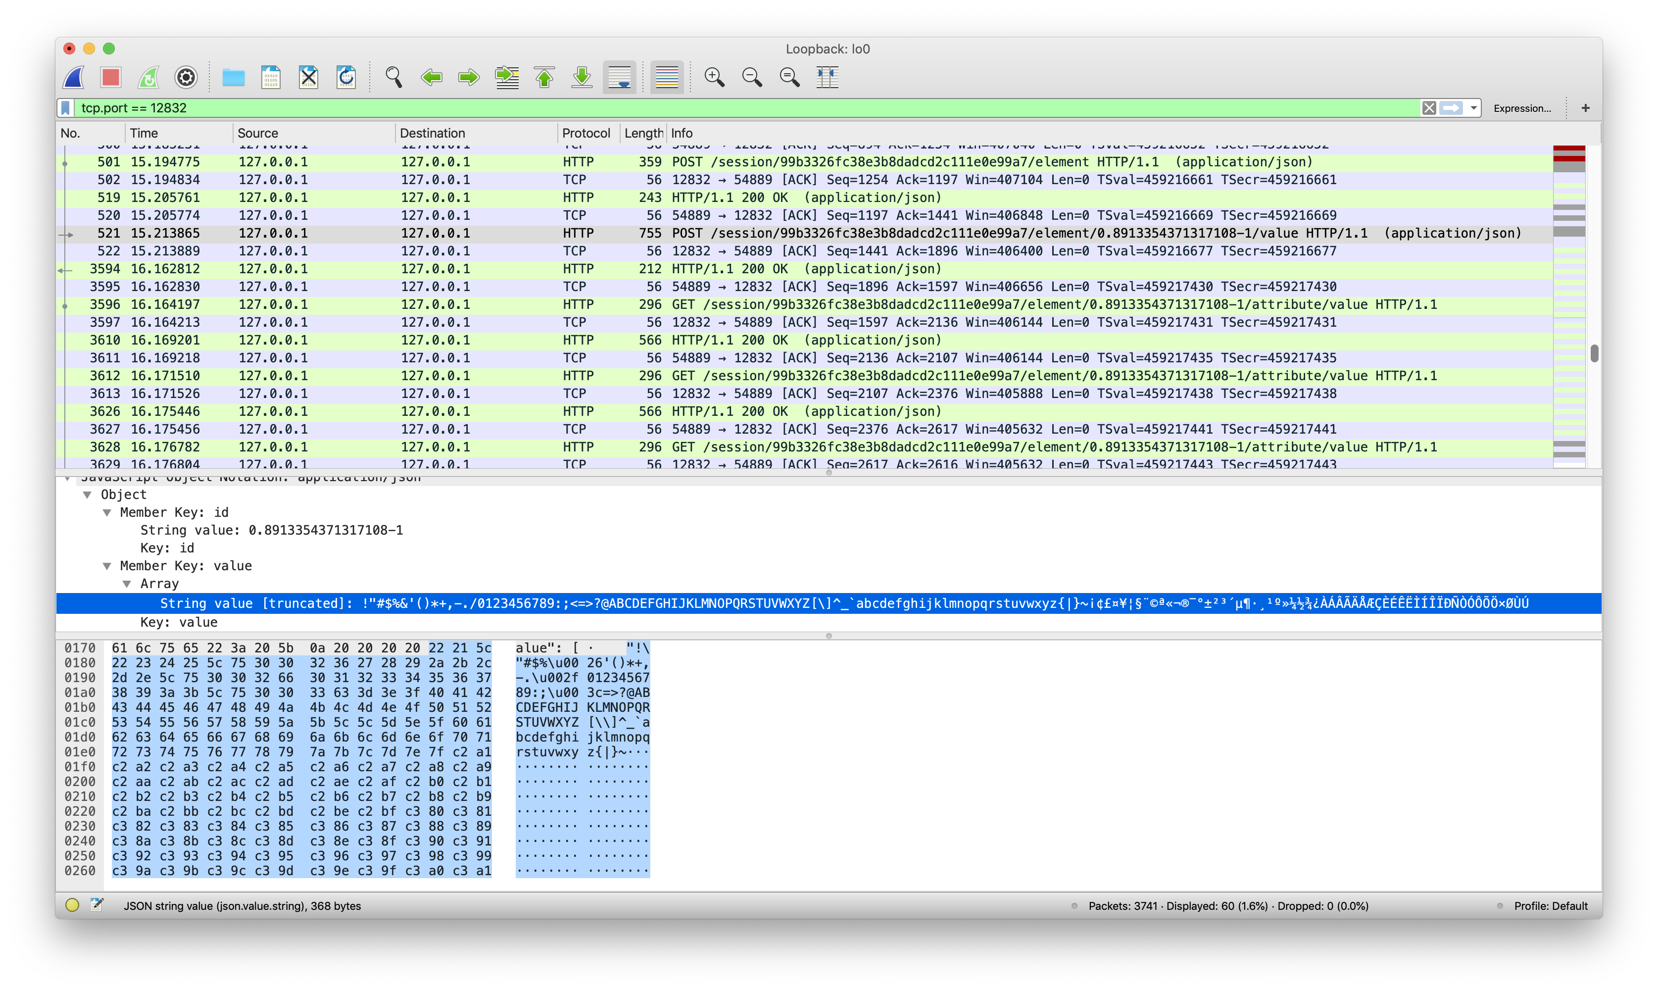The width and height of the screenshot is (1658, 992).
Task: Open the display filter history dropdown
Action: (x=1473, y=107)
